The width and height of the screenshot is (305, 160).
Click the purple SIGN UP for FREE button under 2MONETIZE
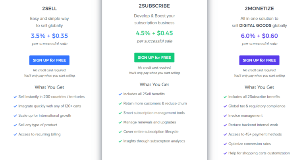click(259, 60)
